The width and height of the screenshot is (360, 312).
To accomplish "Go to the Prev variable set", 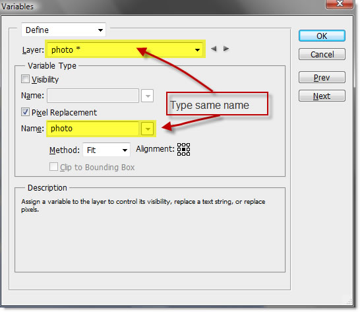I will pyautogui.click(x=322, y=77).
